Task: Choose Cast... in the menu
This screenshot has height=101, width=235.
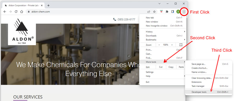Action: point(163,54)
